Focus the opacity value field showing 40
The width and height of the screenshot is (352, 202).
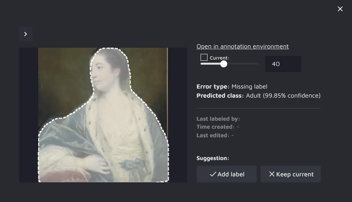pyautogui.click(x=283, y=64)
